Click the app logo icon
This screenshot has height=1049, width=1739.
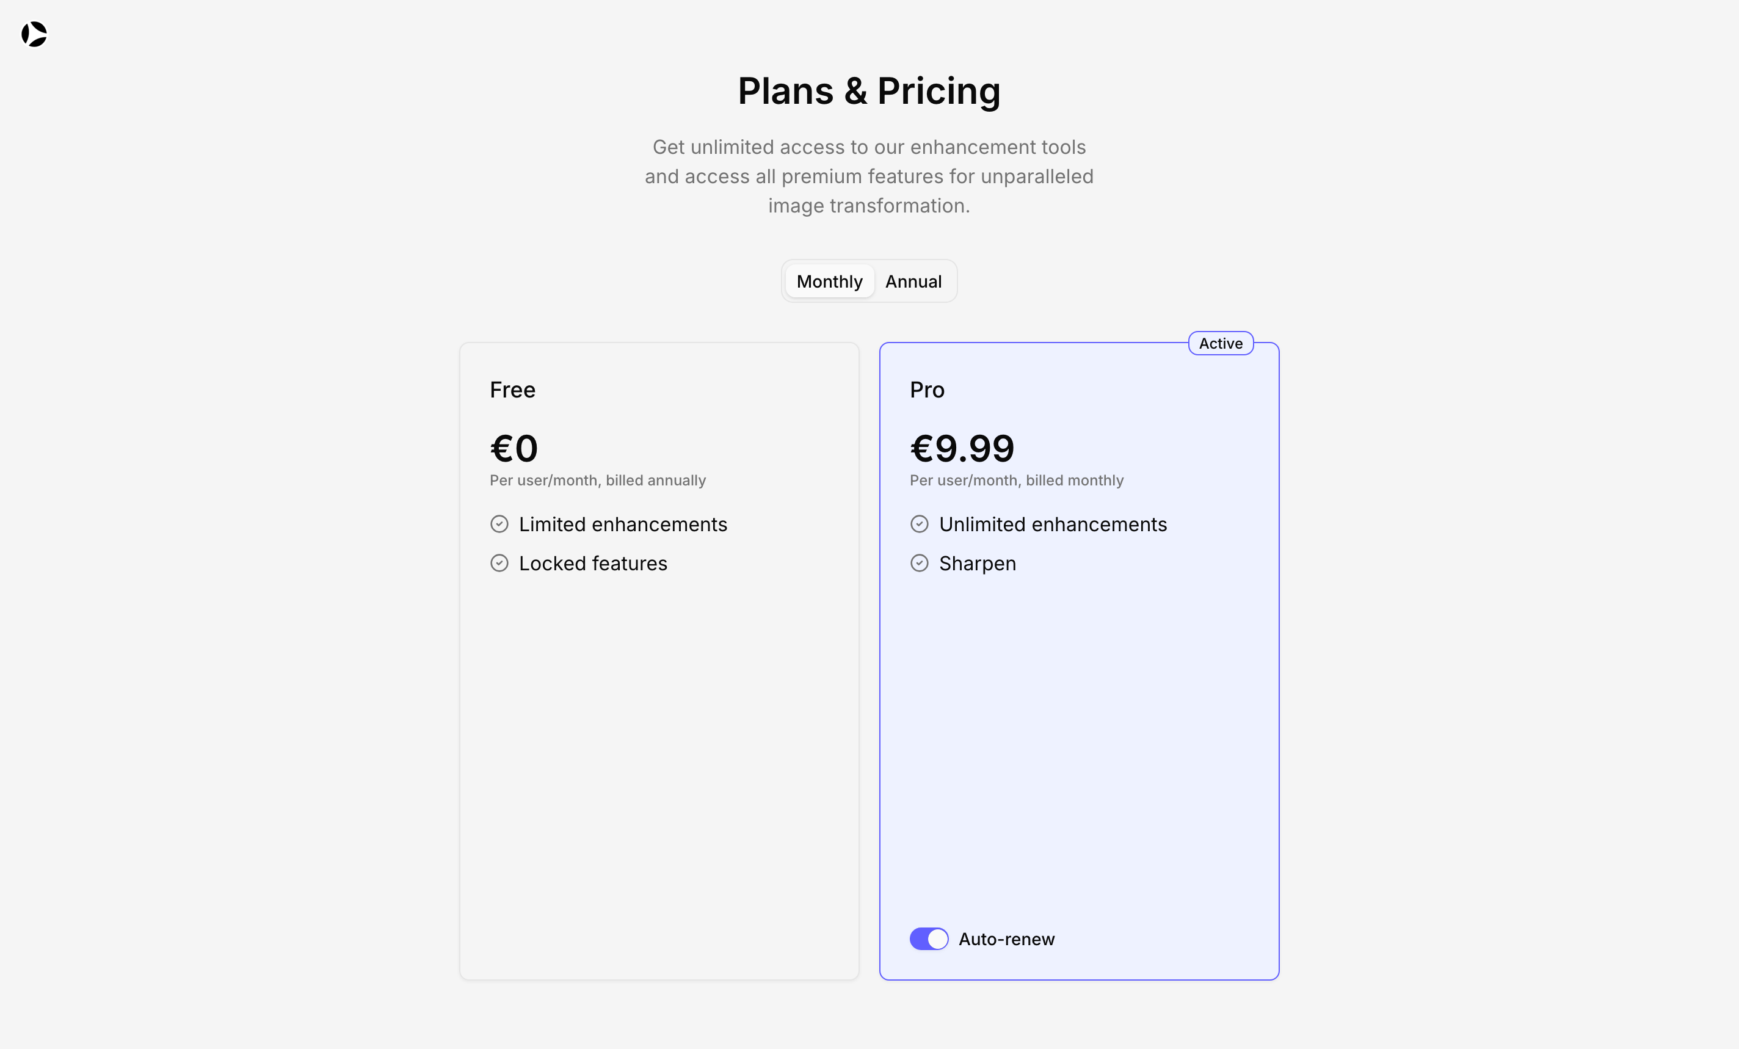pos(34,34)
